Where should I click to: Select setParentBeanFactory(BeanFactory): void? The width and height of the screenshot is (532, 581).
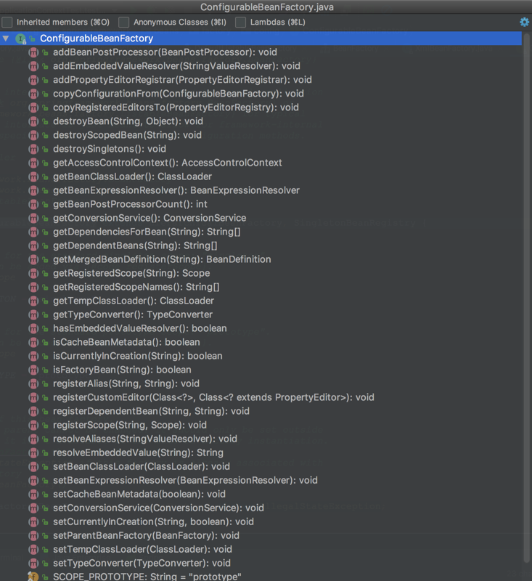[146, 535]
